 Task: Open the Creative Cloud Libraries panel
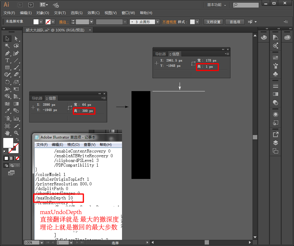[287, 37]
